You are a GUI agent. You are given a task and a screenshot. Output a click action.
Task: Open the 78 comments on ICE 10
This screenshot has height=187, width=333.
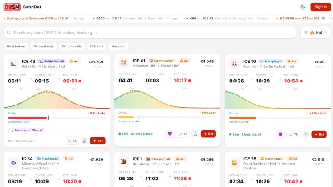click(x=293, y=134)
